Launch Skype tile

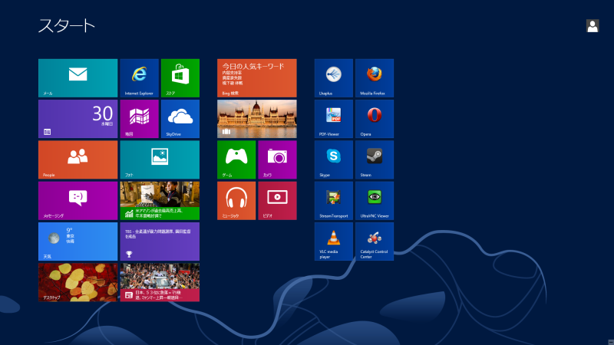334,159
